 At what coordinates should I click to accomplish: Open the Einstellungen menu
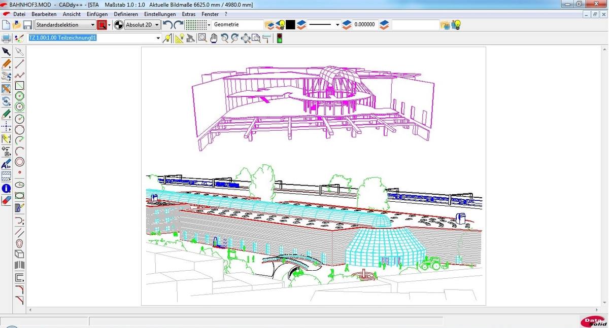160,14
